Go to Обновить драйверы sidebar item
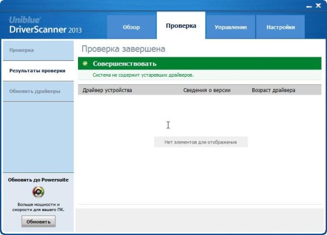 click(x=38, y=91)
